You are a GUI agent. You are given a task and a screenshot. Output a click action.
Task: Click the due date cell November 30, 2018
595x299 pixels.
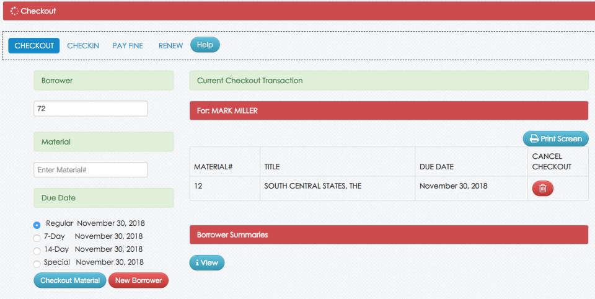click(x=471, y=189)
